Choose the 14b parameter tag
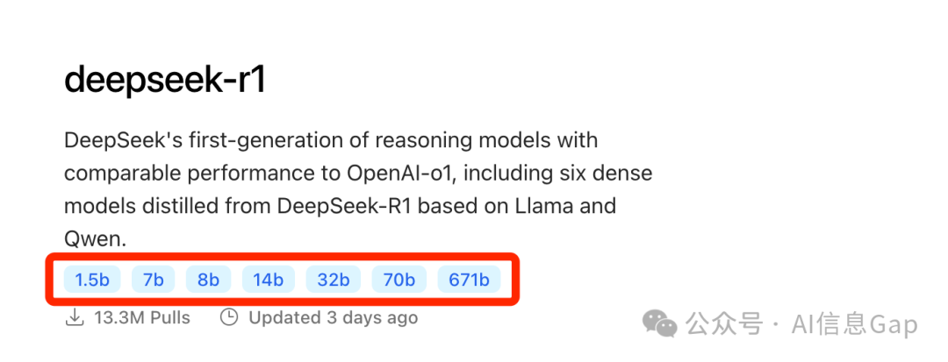Screen dimensions: 948x362 (x=269, y=280)
